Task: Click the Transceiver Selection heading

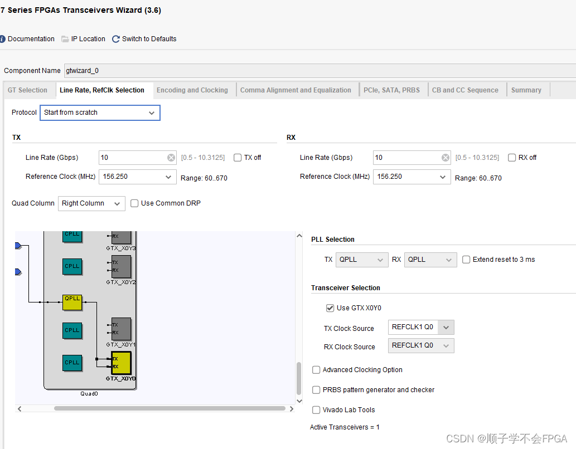Action: click(x=346, y=288)
